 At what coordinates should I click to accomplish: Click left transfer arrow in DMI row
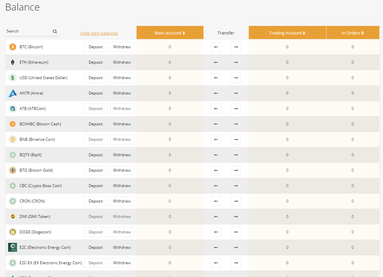216,216
